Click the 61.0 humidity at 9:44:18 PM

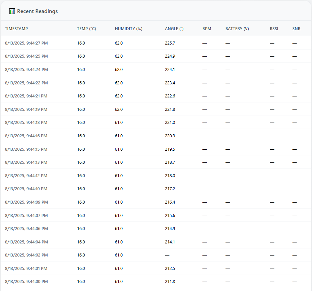(119, 123)
